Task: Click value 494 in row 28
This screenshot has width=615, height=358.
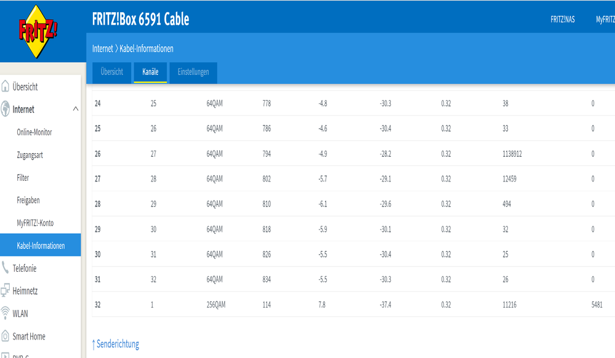Action: point(507,204)
